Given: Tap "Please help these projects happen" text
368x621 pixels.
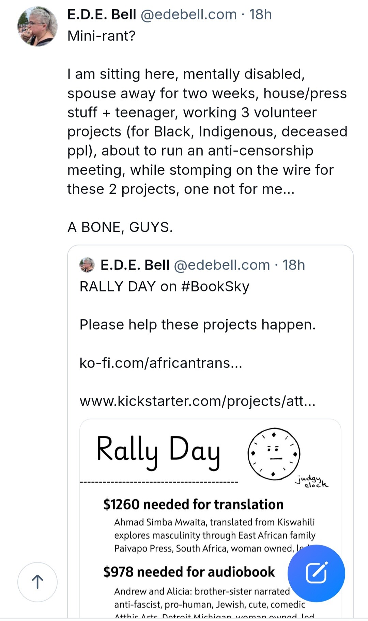Looking at the screenshot, I should point(198,324).
